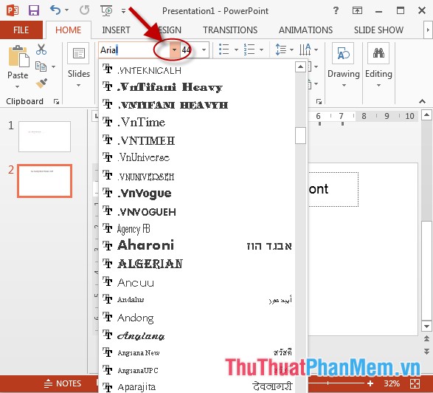Switch to the INSERT tab

pos(116,30)
